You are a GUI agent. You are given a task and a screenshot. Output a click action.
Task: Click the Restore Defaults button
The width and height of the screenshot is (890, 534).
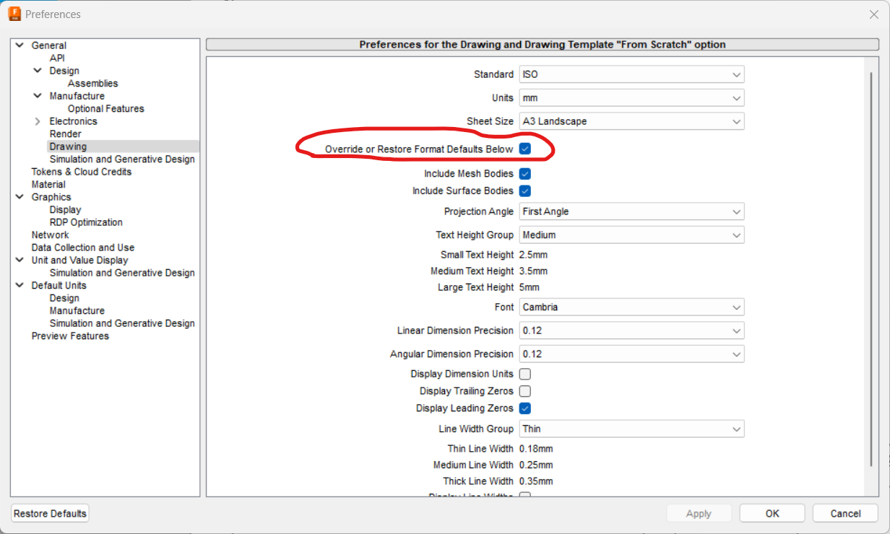(x=49, y=513)
